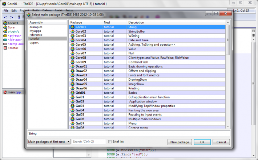Open the Main packages of first nest dropdown
Image resolution: width=258 pixels, height=160 pixels.
pyautogui.click(x=49, y=142)
